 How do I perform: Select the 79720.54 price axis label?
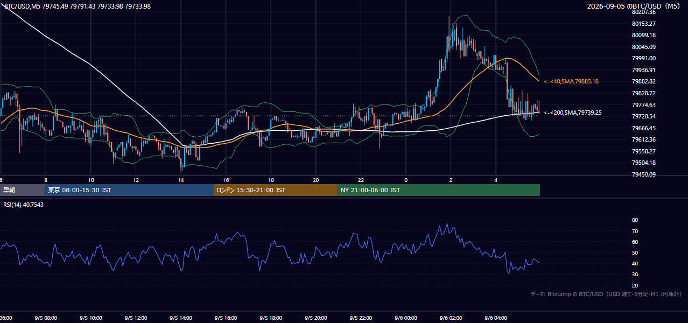[643, 116]
